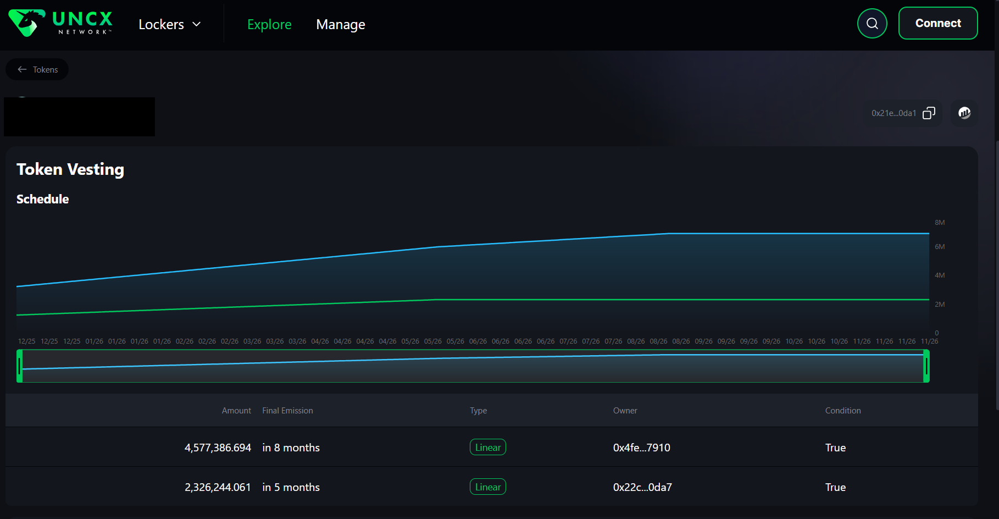Go to the Manage tab
The height and width of the screenshot is (519, 999).
click(x=340, y=25)
